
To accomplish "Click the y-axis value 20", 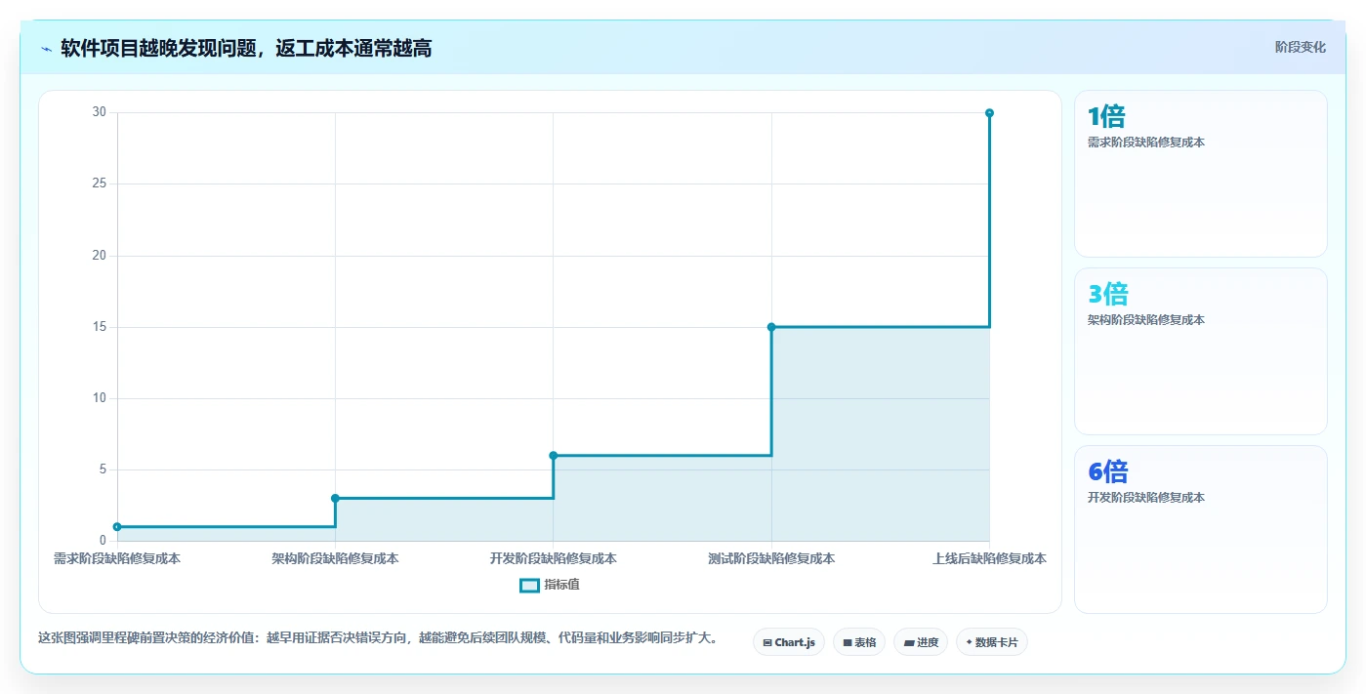I will tap(100, 256).
